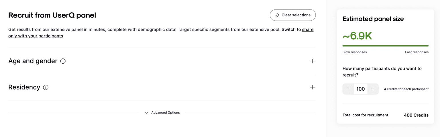
Task: Show info tooltip for Age and gender
Action: tap(63, 61)
